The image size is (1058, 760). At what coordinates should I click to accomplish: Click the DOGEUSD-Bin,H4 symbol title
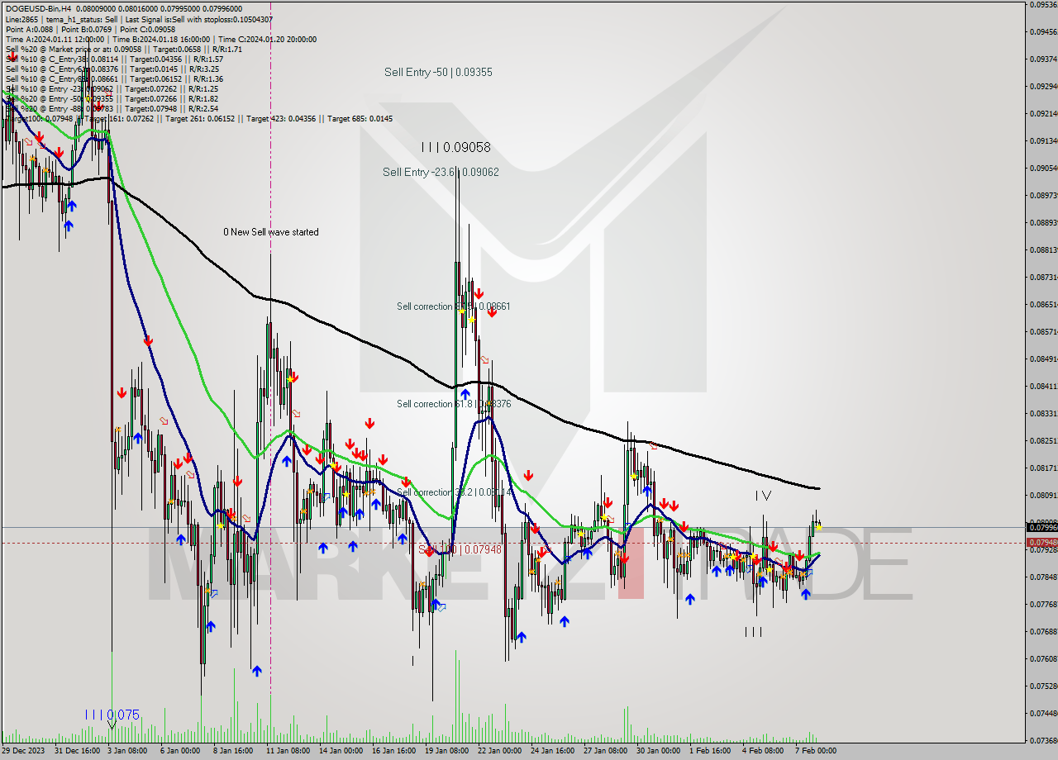point(37,8)
